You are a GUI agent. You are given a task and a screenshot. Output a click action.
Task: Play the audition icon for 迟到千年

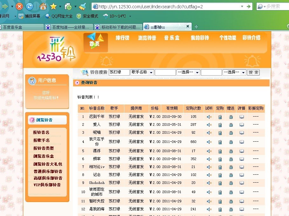208,116
